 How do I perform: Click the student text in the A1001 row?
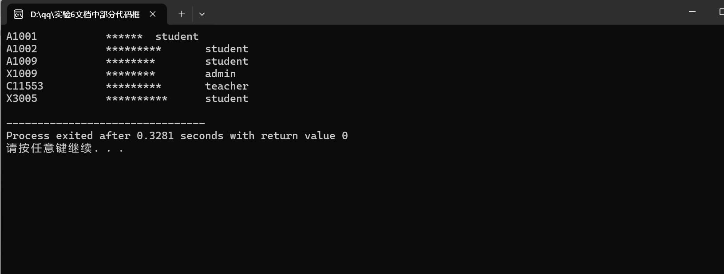(177, 37)
